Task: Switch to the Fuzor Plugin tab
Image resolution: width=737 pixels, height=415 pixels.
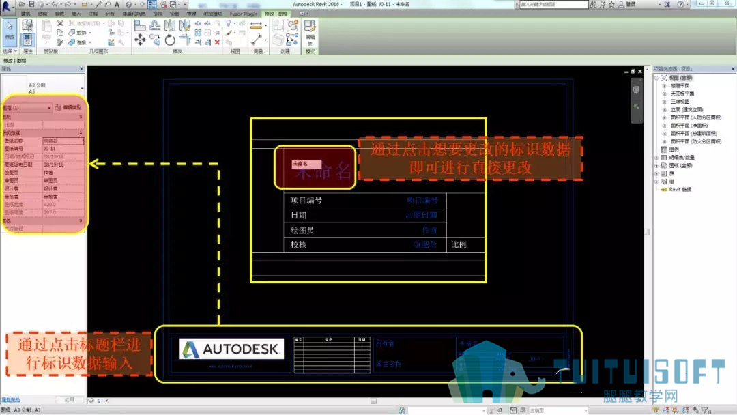Action: [x=244, y=14]
